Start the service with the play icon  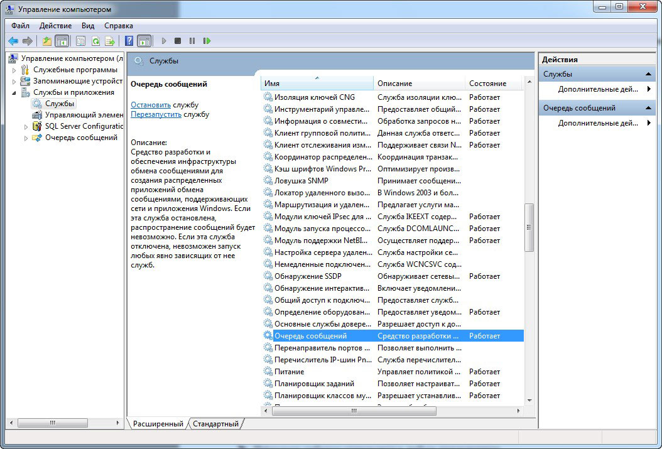(x=164, y=41)
